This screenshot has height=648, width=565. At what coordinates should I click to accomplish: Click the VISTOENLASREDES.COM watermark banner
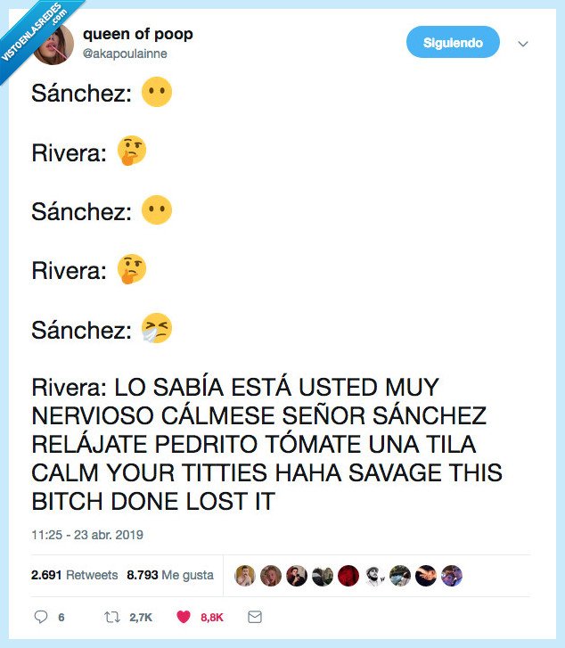click(x=36, y=34)
